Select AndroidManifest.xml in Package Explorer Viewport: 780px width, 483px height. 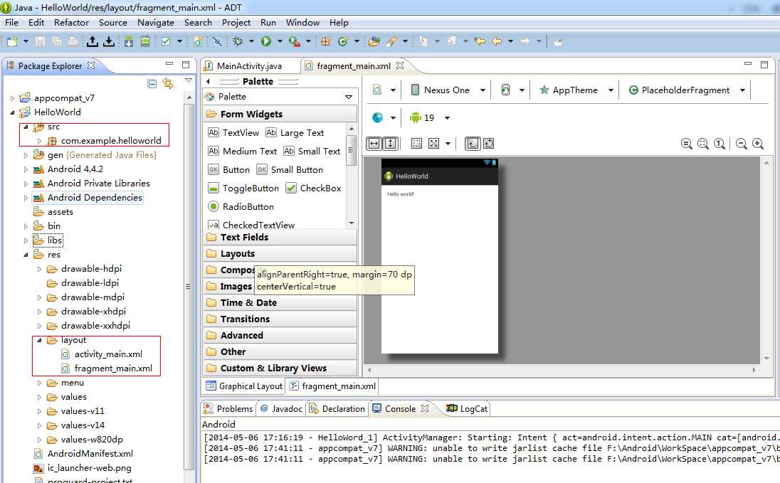pyautogui.click(x=83, y=454)
